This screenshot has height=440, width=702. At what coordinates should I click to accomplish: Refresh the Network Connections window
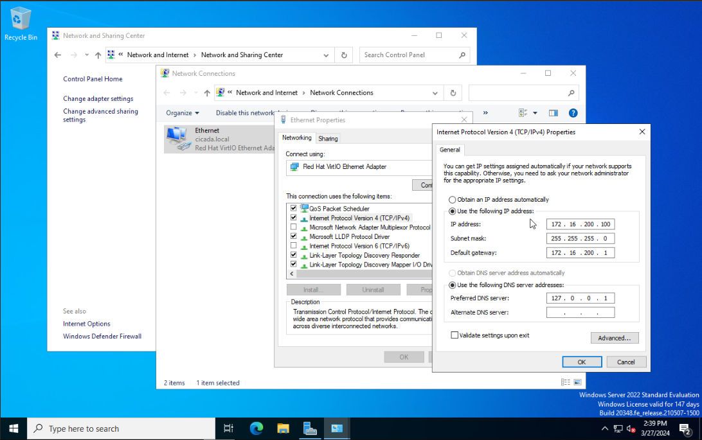click(x=453, y=93)
